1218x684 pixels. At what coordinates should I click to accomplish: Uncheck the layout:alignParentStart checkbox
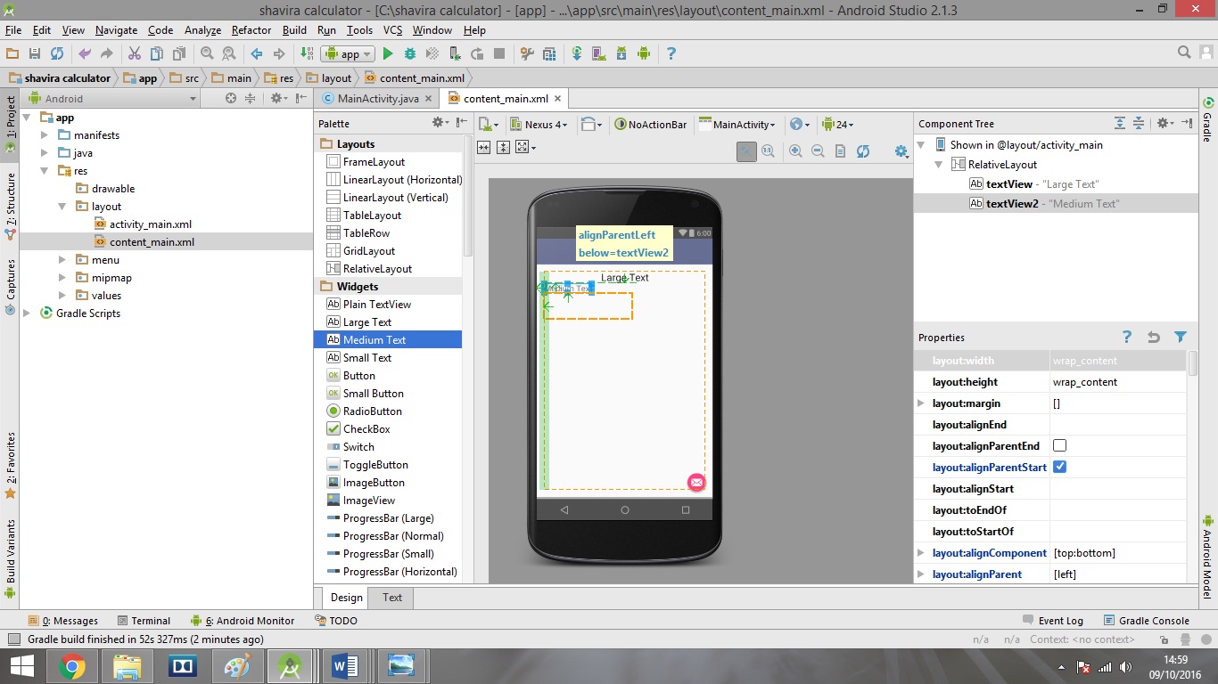tap(1060, 468)
